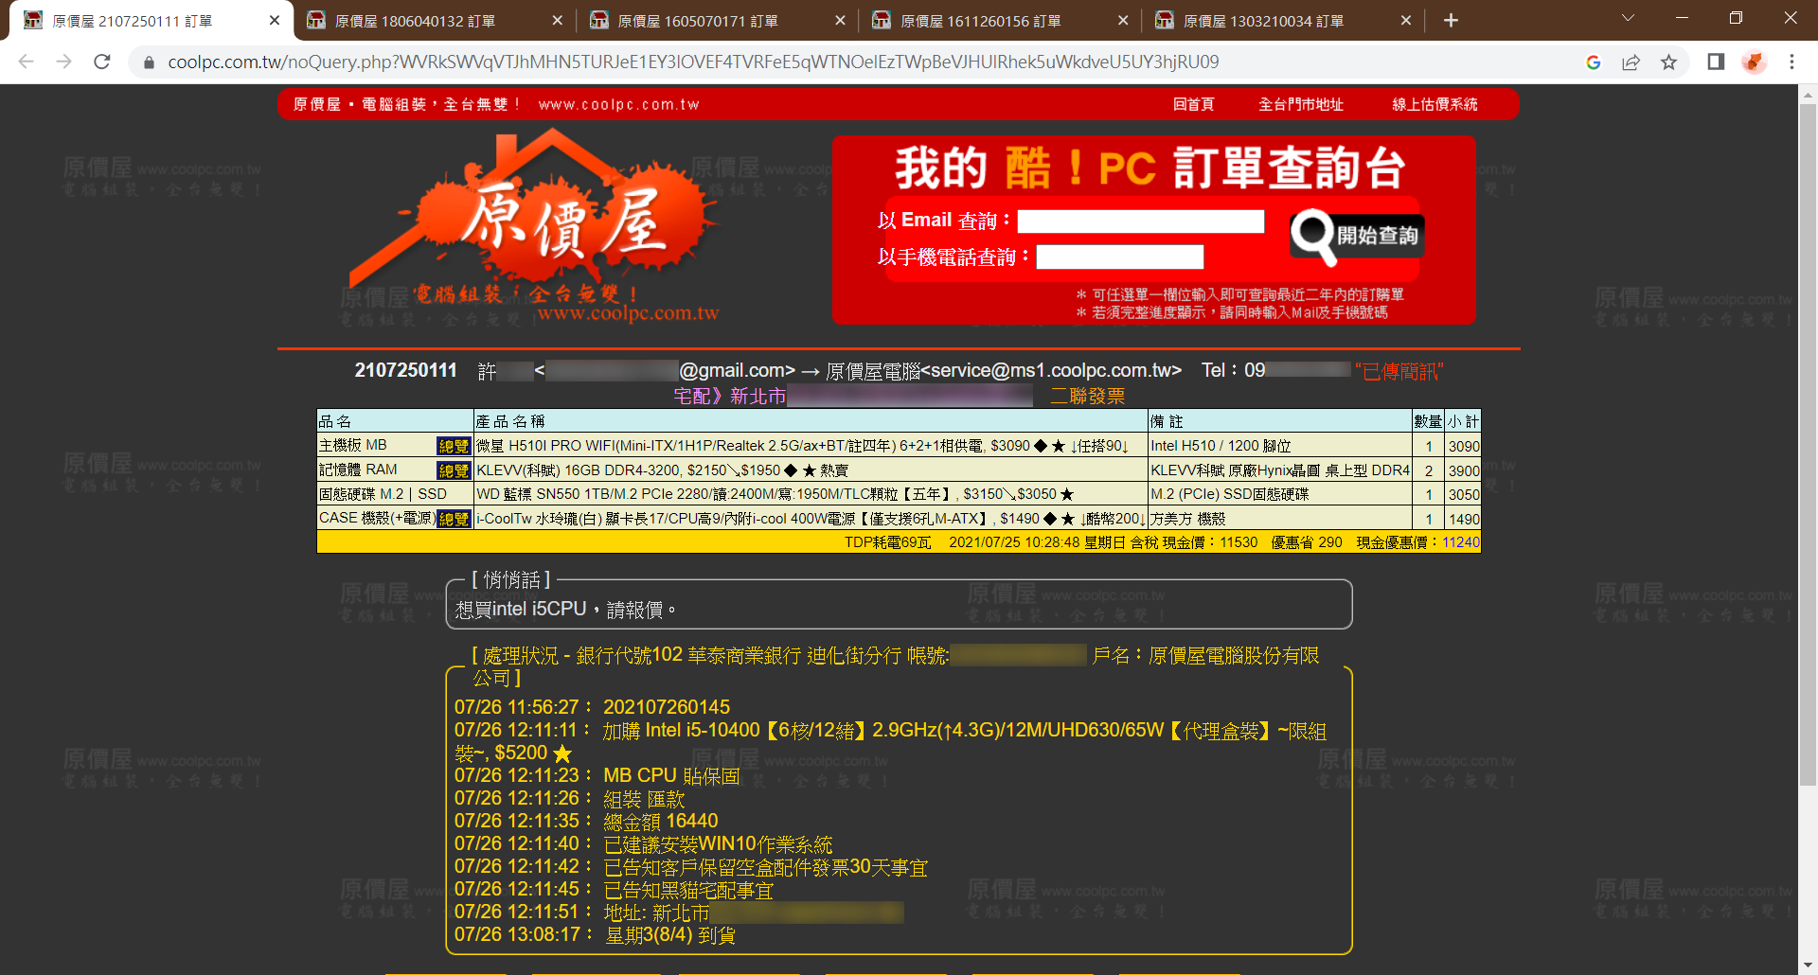
Task: Click the address bar URL field
Action: click(693, 62)
